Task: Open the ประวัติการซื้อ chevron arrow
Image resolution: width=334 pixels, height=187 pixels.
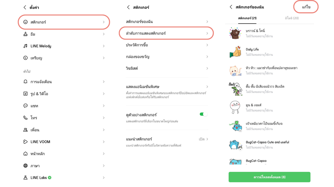Action: pyautogui.click(x=207, y=45)
